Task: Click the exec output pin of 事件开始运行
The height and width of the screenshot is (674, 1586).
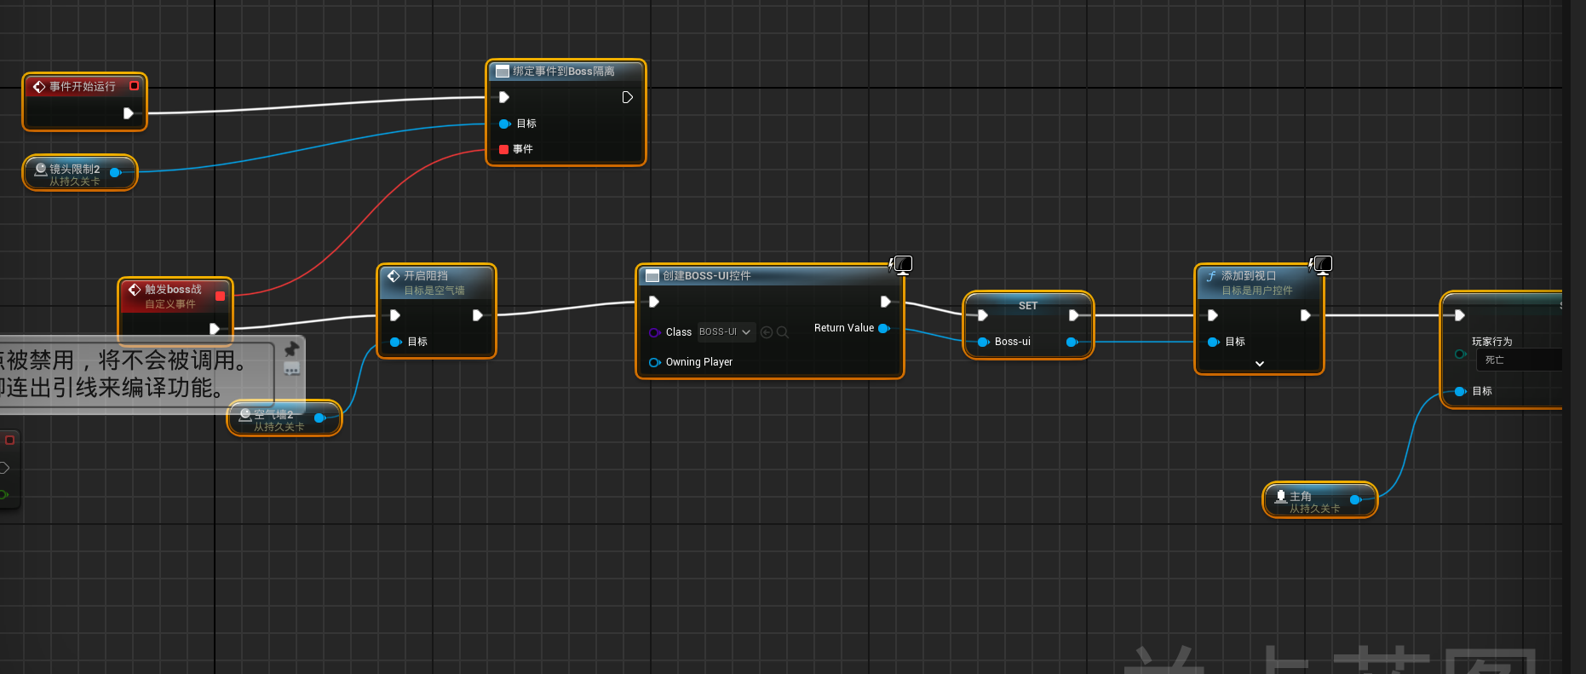Action: (128, 113)
